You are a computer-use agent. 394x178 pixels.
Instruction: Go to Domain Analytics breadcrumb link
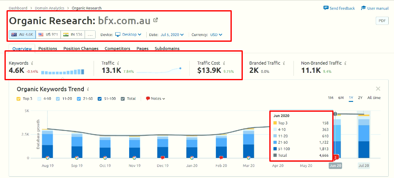click(x=49, y=8)
